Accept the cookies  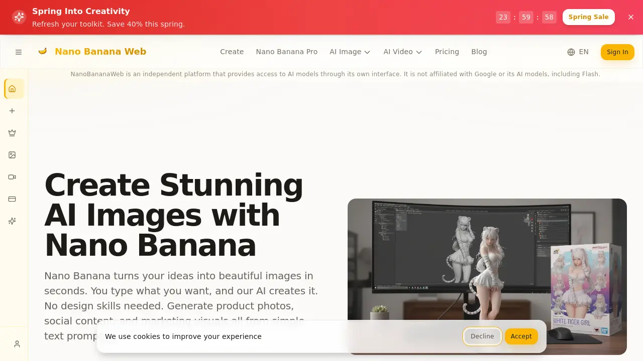coord(521,336)
